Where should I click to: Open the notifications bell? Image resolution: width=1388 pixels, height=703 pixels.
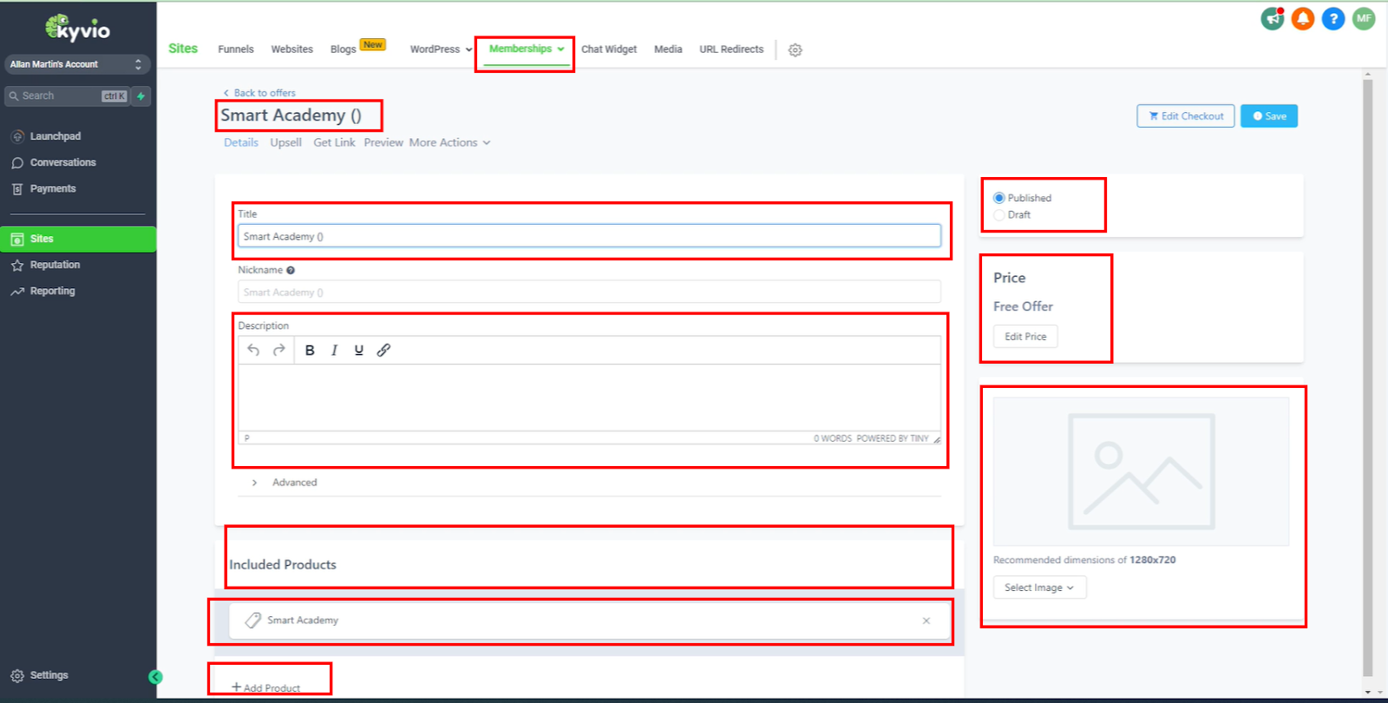click(1302, 18)
